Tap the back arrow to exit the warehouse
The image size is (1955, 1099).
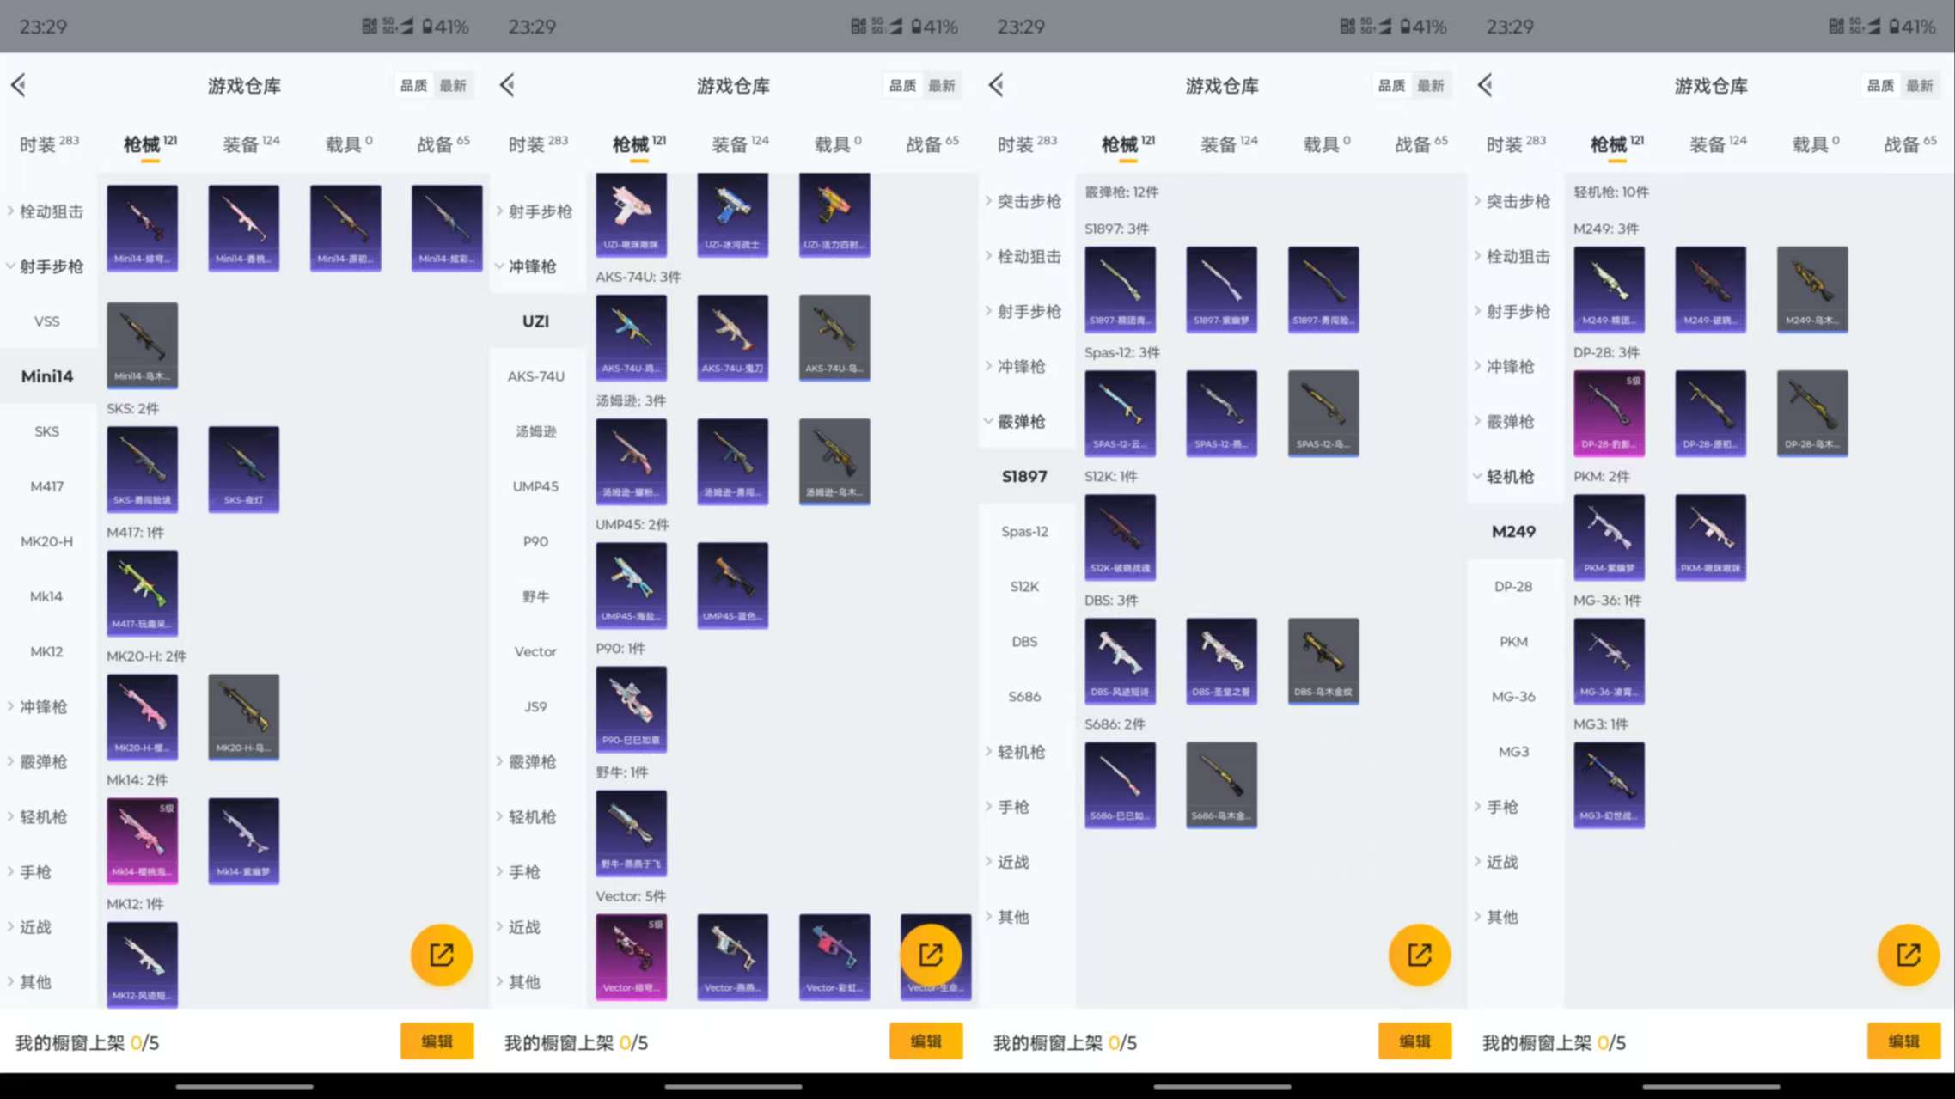(17, 85)
